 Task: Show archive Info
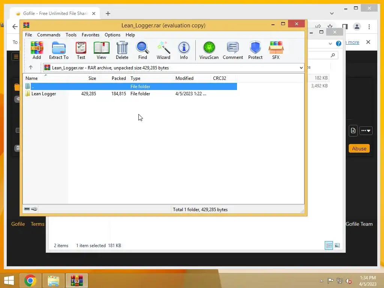[x=184, y=50]
